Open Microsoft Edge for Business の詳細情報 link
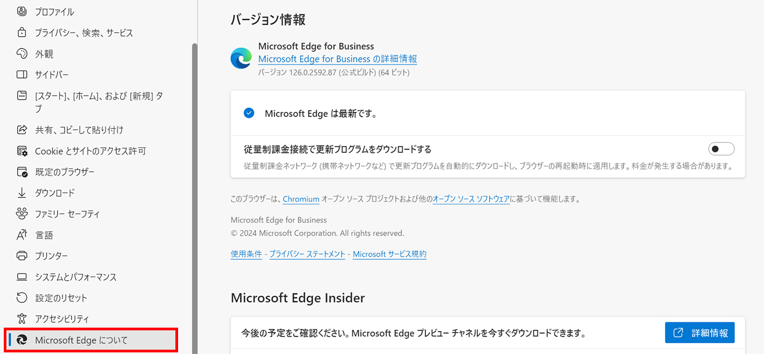The width and height of the screenshot is (764, 354). pos(337,59)
